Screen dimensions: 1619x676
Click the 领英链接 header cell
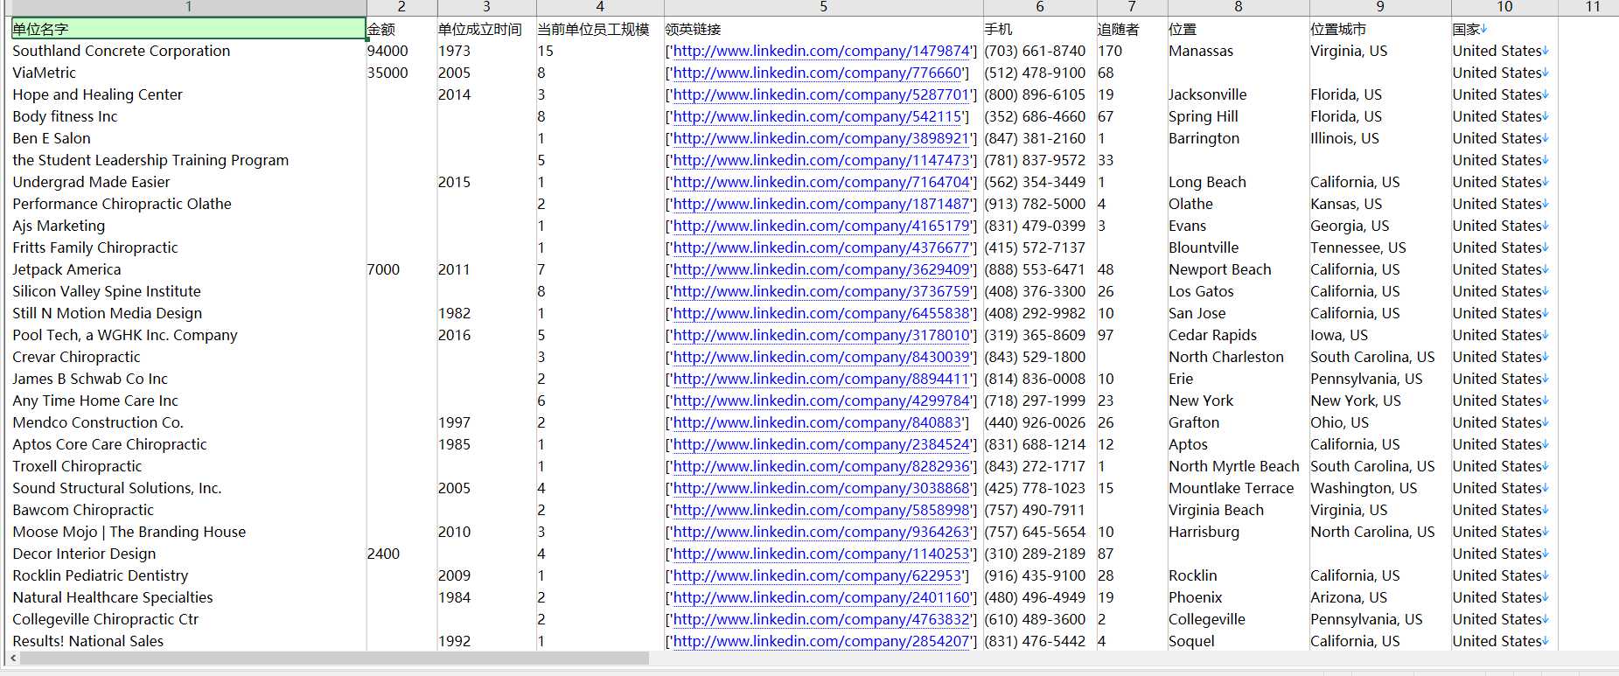point(823,29)
